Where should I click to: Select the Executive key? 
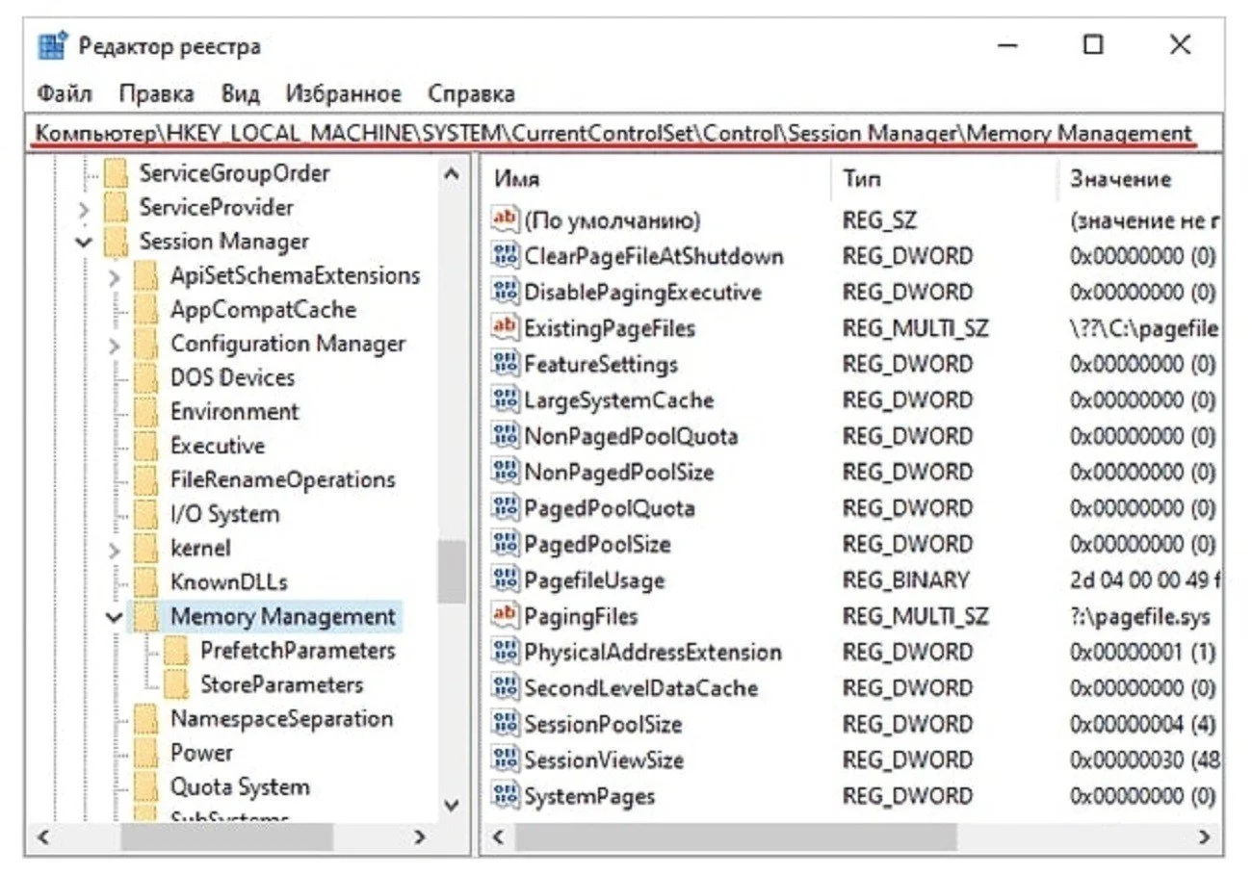click(x=217, y=446)
